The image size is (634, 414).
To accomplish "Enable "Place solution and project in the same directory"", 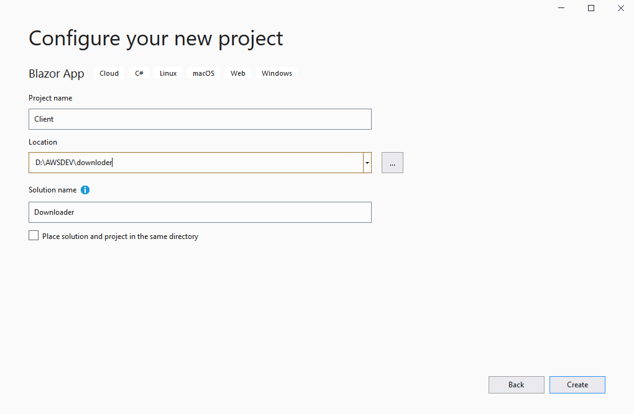I will (34, 235).
